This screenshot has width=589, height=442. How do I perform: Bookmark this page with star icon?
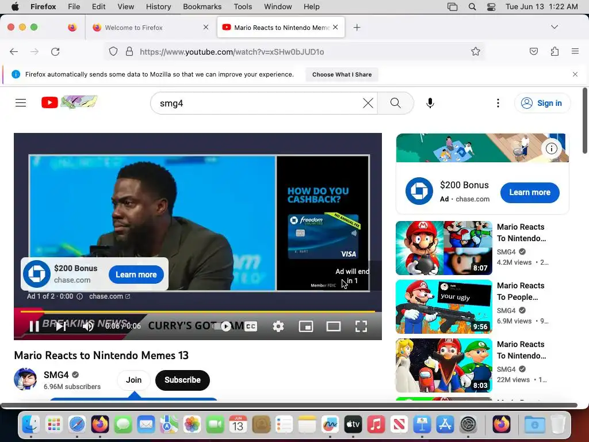pyautogui.click(x=476, y=51)
